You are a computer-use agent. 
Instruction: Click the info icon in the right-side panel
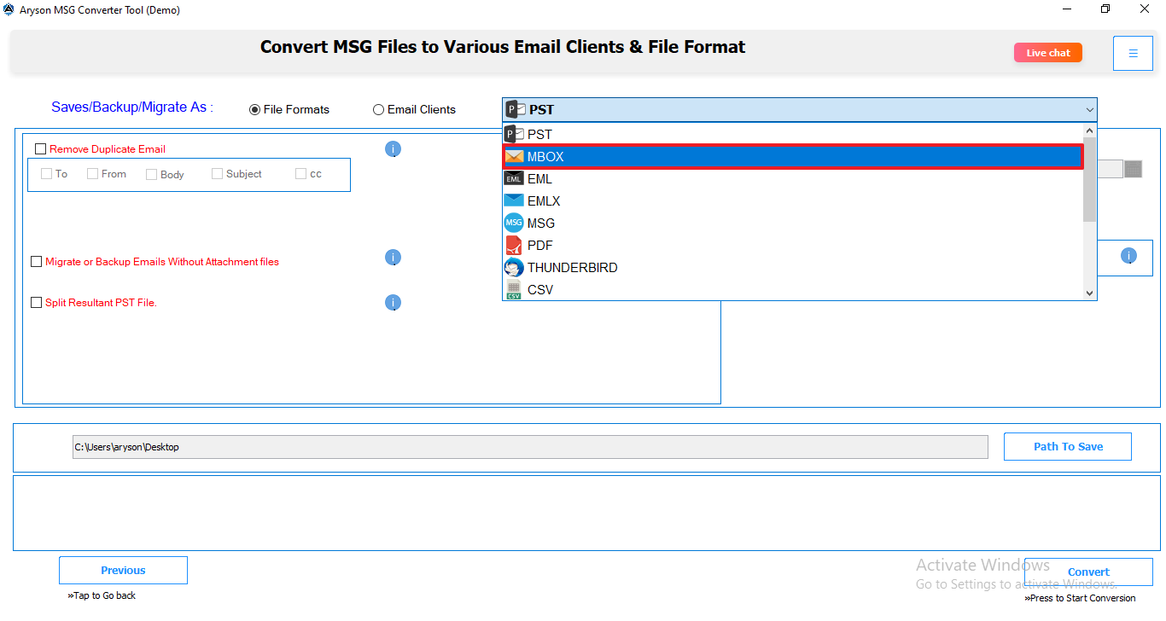click(1128, 256)
